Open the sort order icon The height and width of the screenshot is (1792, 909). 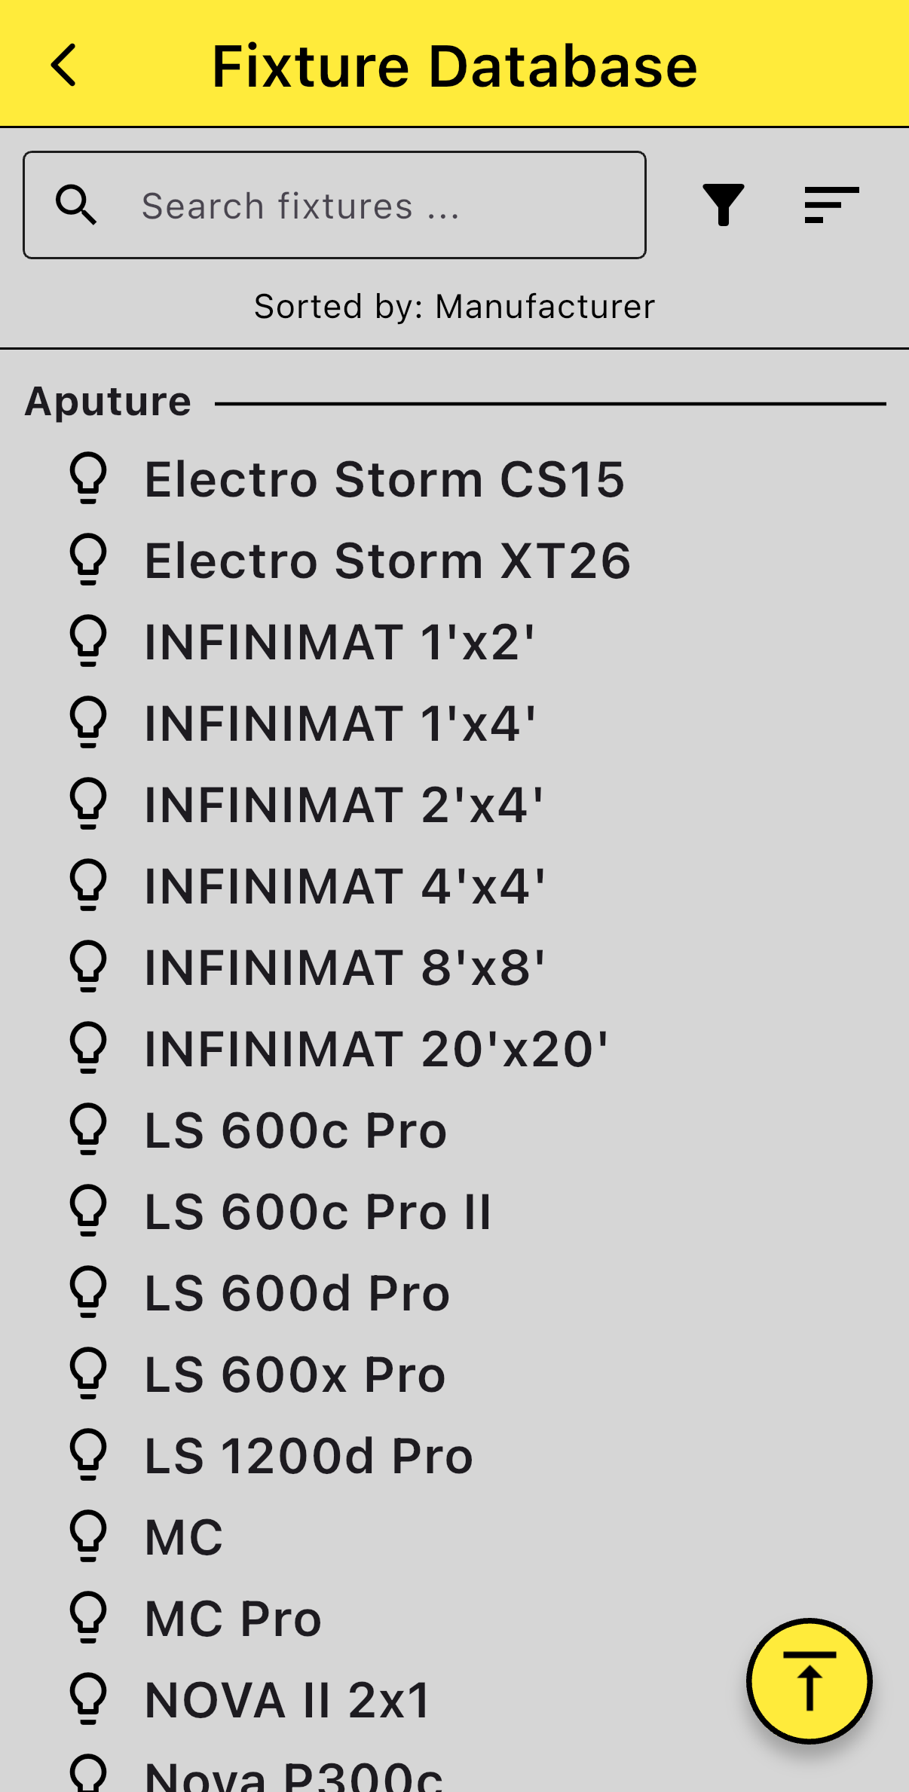pyautogui.click(x=831, y=205)
